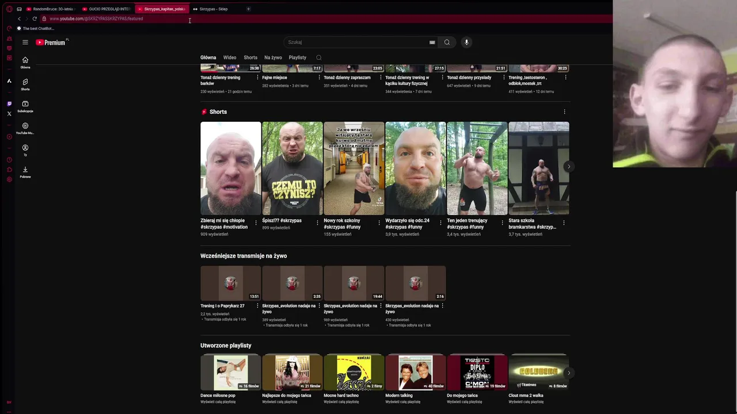Screen dimensions: 737x414
Task: Open 'Tonaż dzienny przysiady' video title
Action: tap(469, 78)
